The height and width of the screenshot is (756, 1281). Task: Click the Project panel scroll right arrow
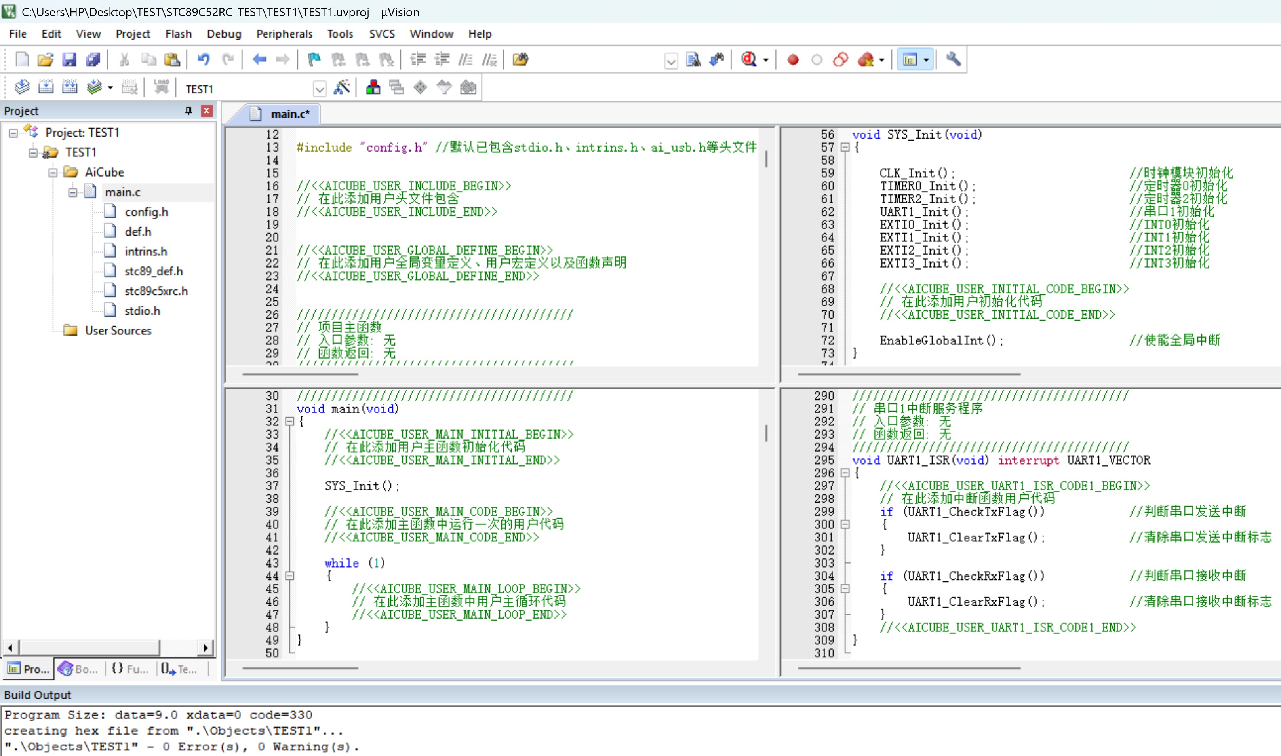pos(205,648)
